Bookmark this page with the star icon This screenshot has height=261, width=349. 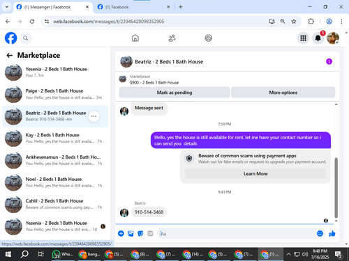pos(294,22)
